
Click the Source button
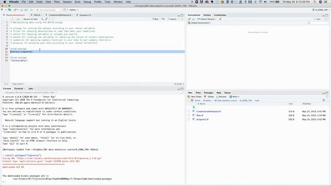pos(172,19)
